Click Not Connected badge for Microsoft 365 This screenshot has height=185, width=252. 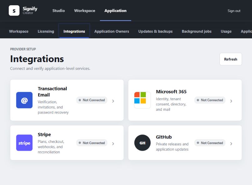coord(210,100)
